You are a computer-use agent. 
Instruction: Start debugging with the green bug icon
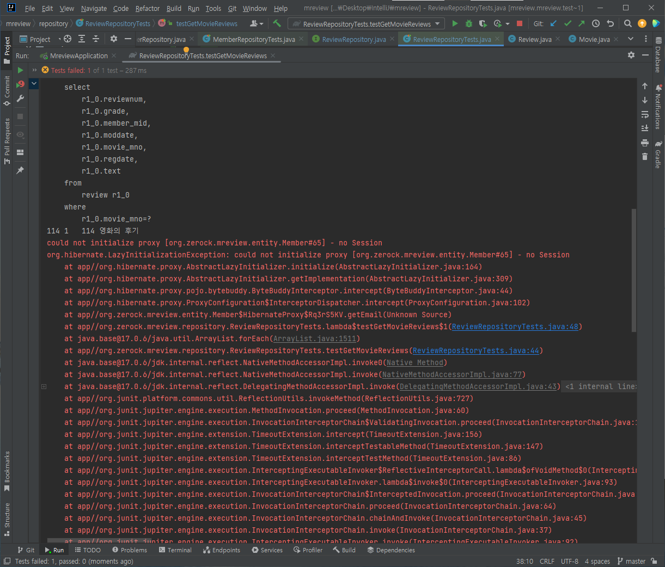click(469, 23)
